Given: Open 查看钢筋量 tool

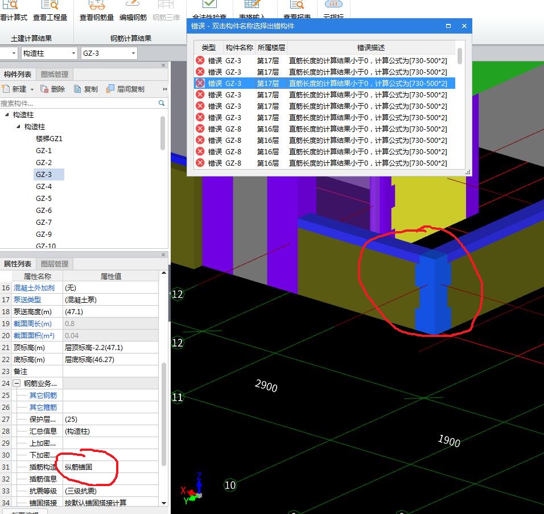Looking at the screenshot, I should [x=96, y=11].
